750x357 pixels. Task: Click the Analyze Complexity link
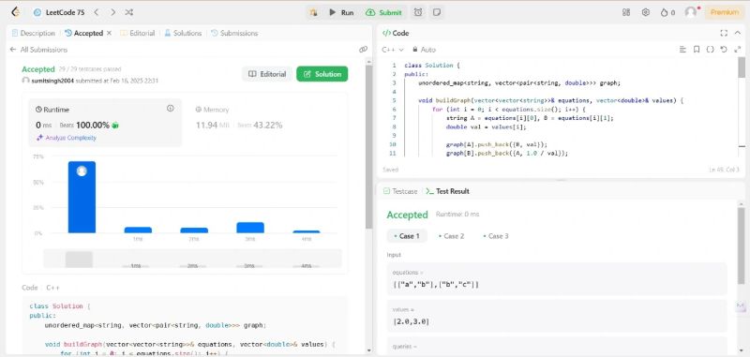[67, 138]
